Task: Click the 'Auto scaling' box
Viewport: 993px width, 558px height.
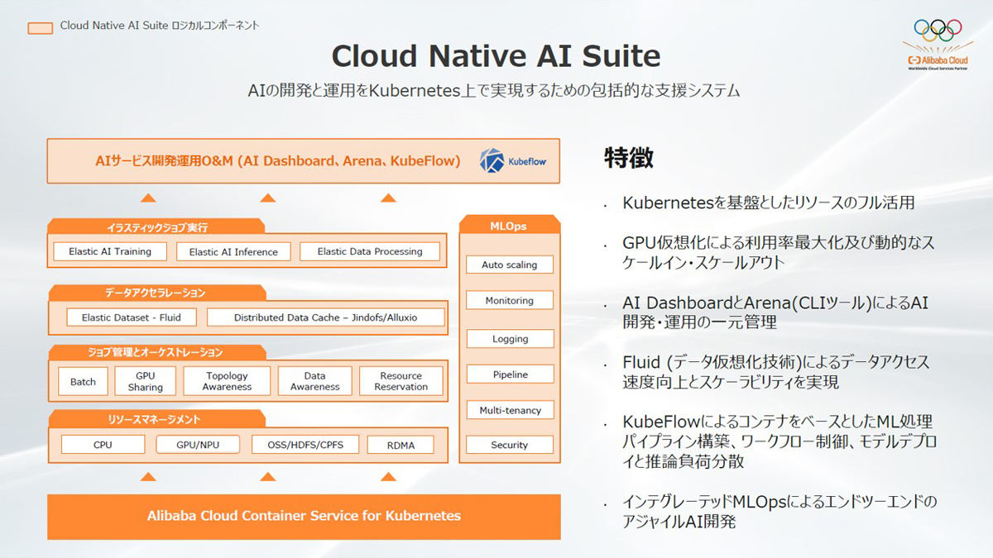Action: coord(510,265)
